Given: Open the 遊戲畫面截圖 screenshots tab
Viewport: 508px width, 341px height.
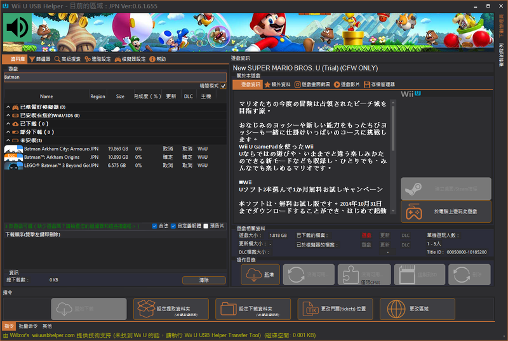Looking at the screenshot, I should tap(312, 84).
